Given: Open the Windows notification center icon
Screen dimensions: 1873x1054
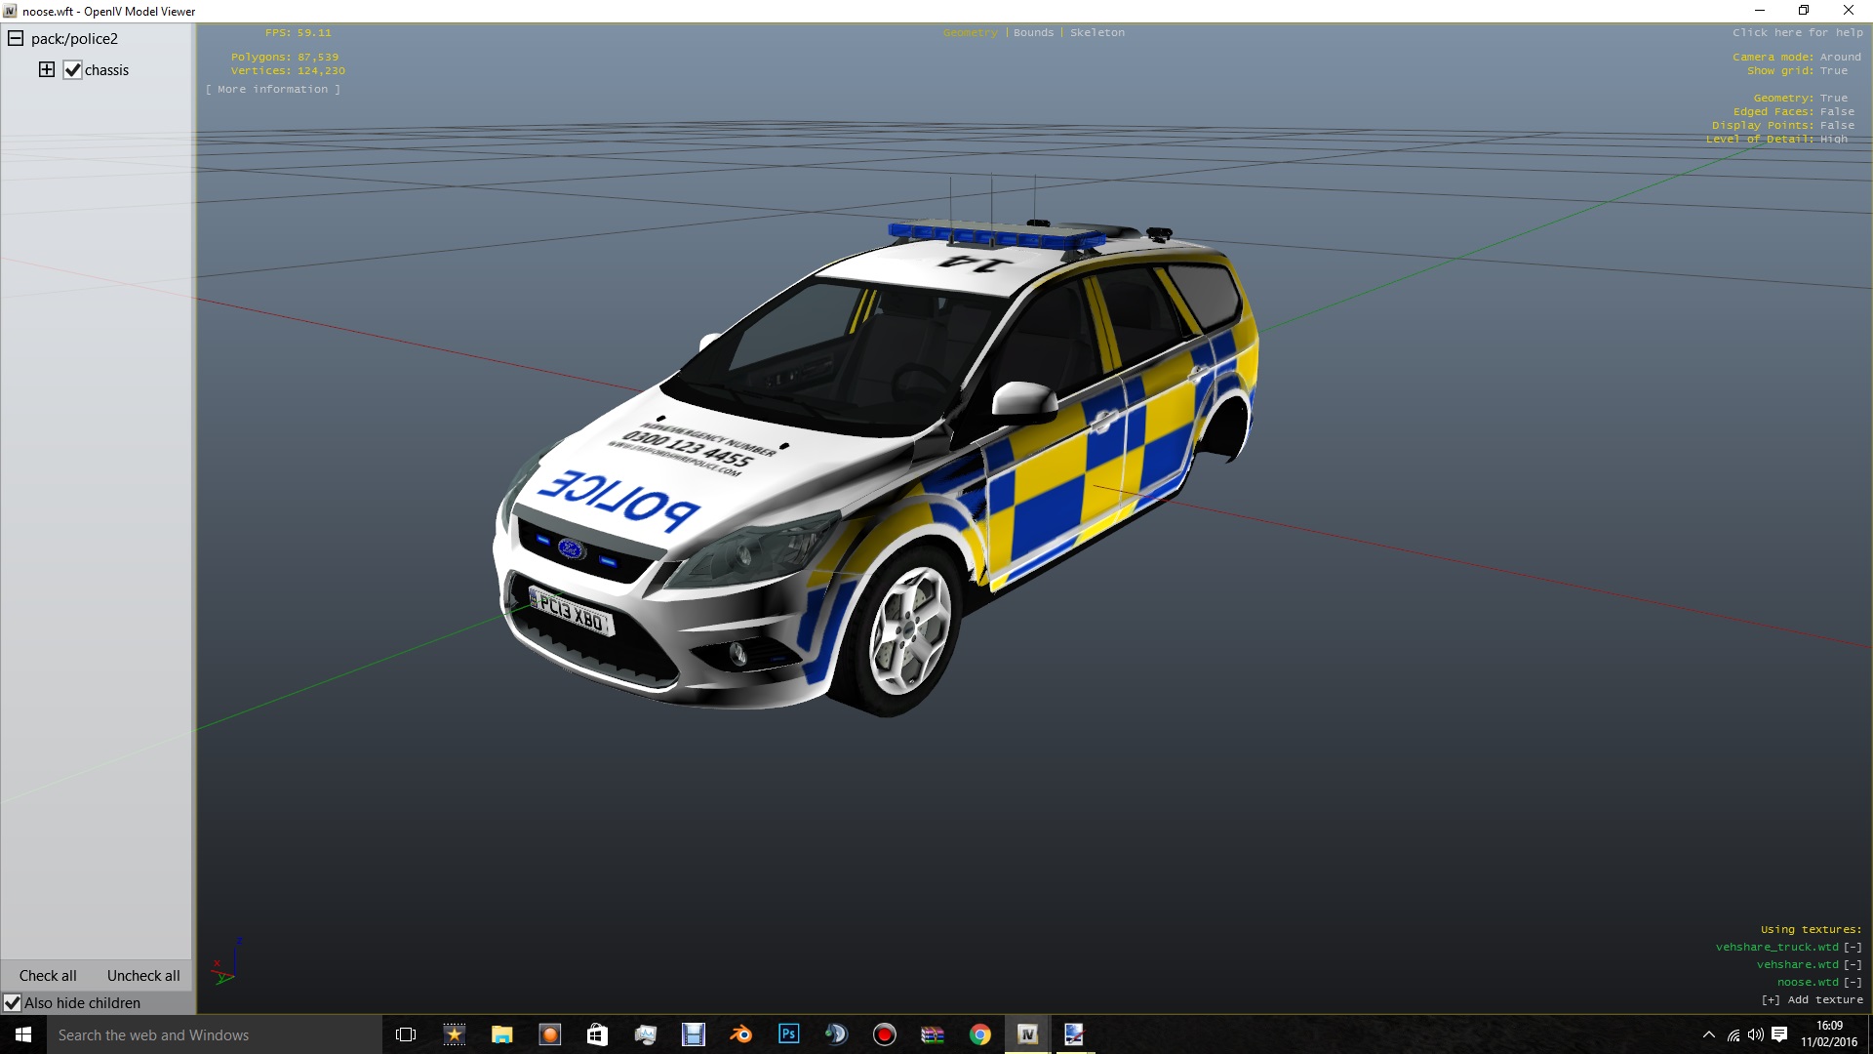Looking at the screenshot, I should (1778, 1034).
